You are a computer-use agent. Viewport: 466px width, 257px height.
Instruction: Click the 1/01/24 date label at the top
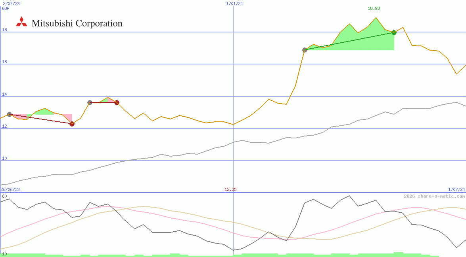coord(234,4)
